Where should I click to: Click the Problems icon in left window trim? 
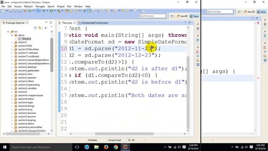pos(198,52)
